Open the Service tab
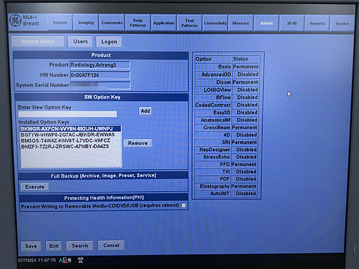This screenshot has width=359, height=269. point(342,24)
